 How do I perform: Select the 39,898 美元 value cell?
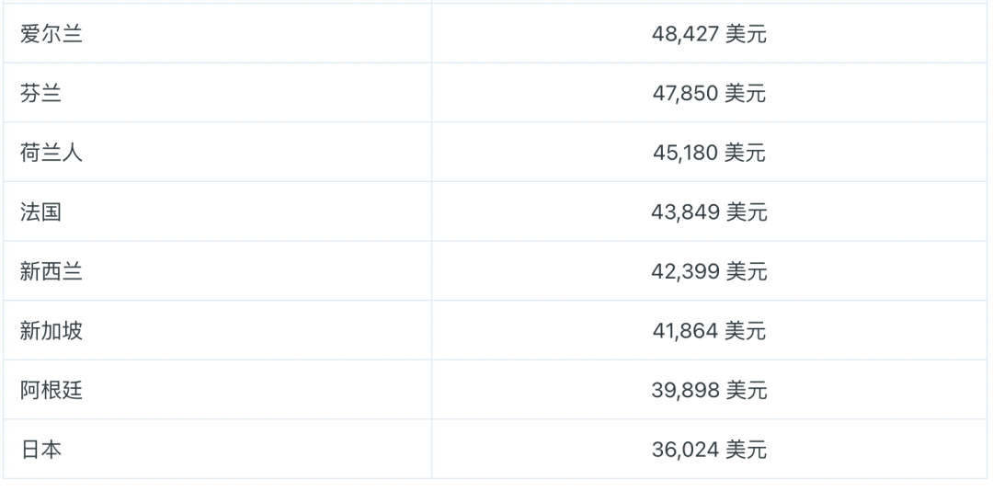709,391
